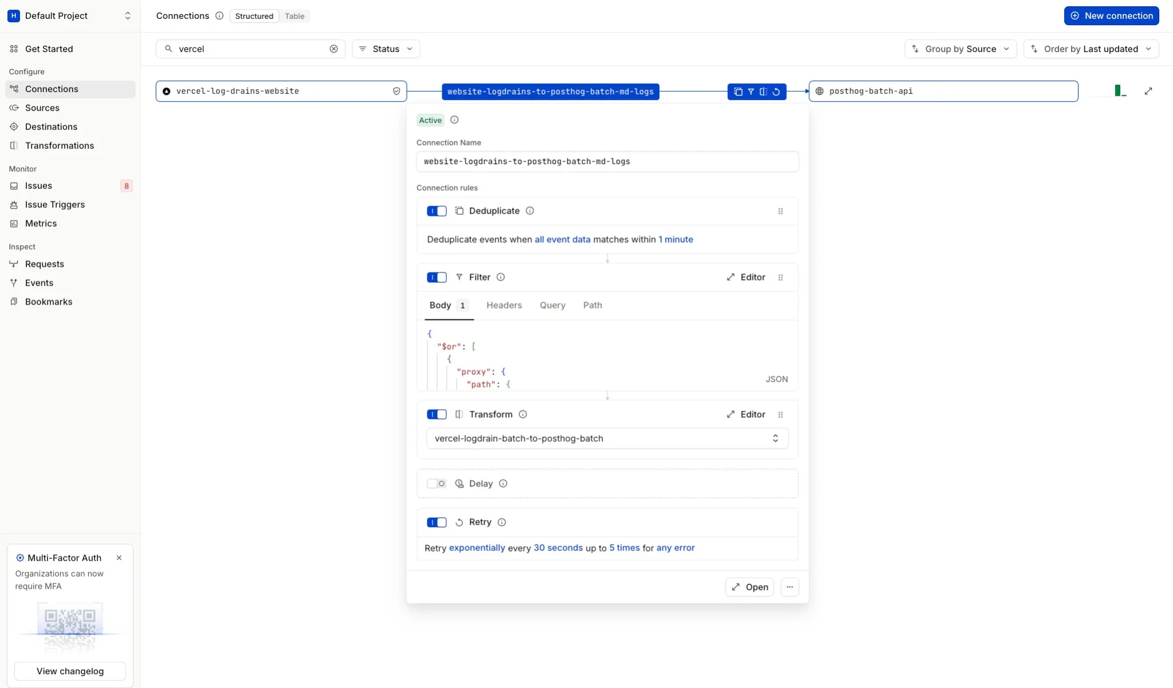Image resolution: width=1173 pixels, height=688 pixels.
Task: Click the shield icon on vercel-log-drains-website source
Action: pyautogui.click(x=397, y=90)
